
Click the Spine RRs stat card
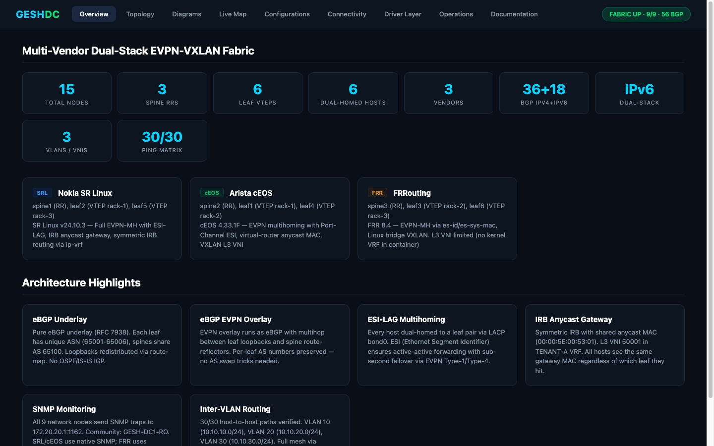(x=162, y=93)
